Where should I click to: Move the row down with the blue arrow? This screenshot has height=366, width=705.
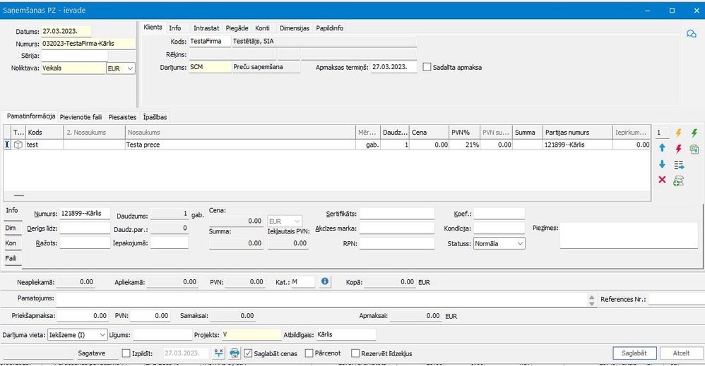(662, 164)
